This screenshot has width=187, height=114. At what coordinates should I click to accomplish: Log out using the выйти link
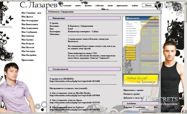[x=135, y=6]
